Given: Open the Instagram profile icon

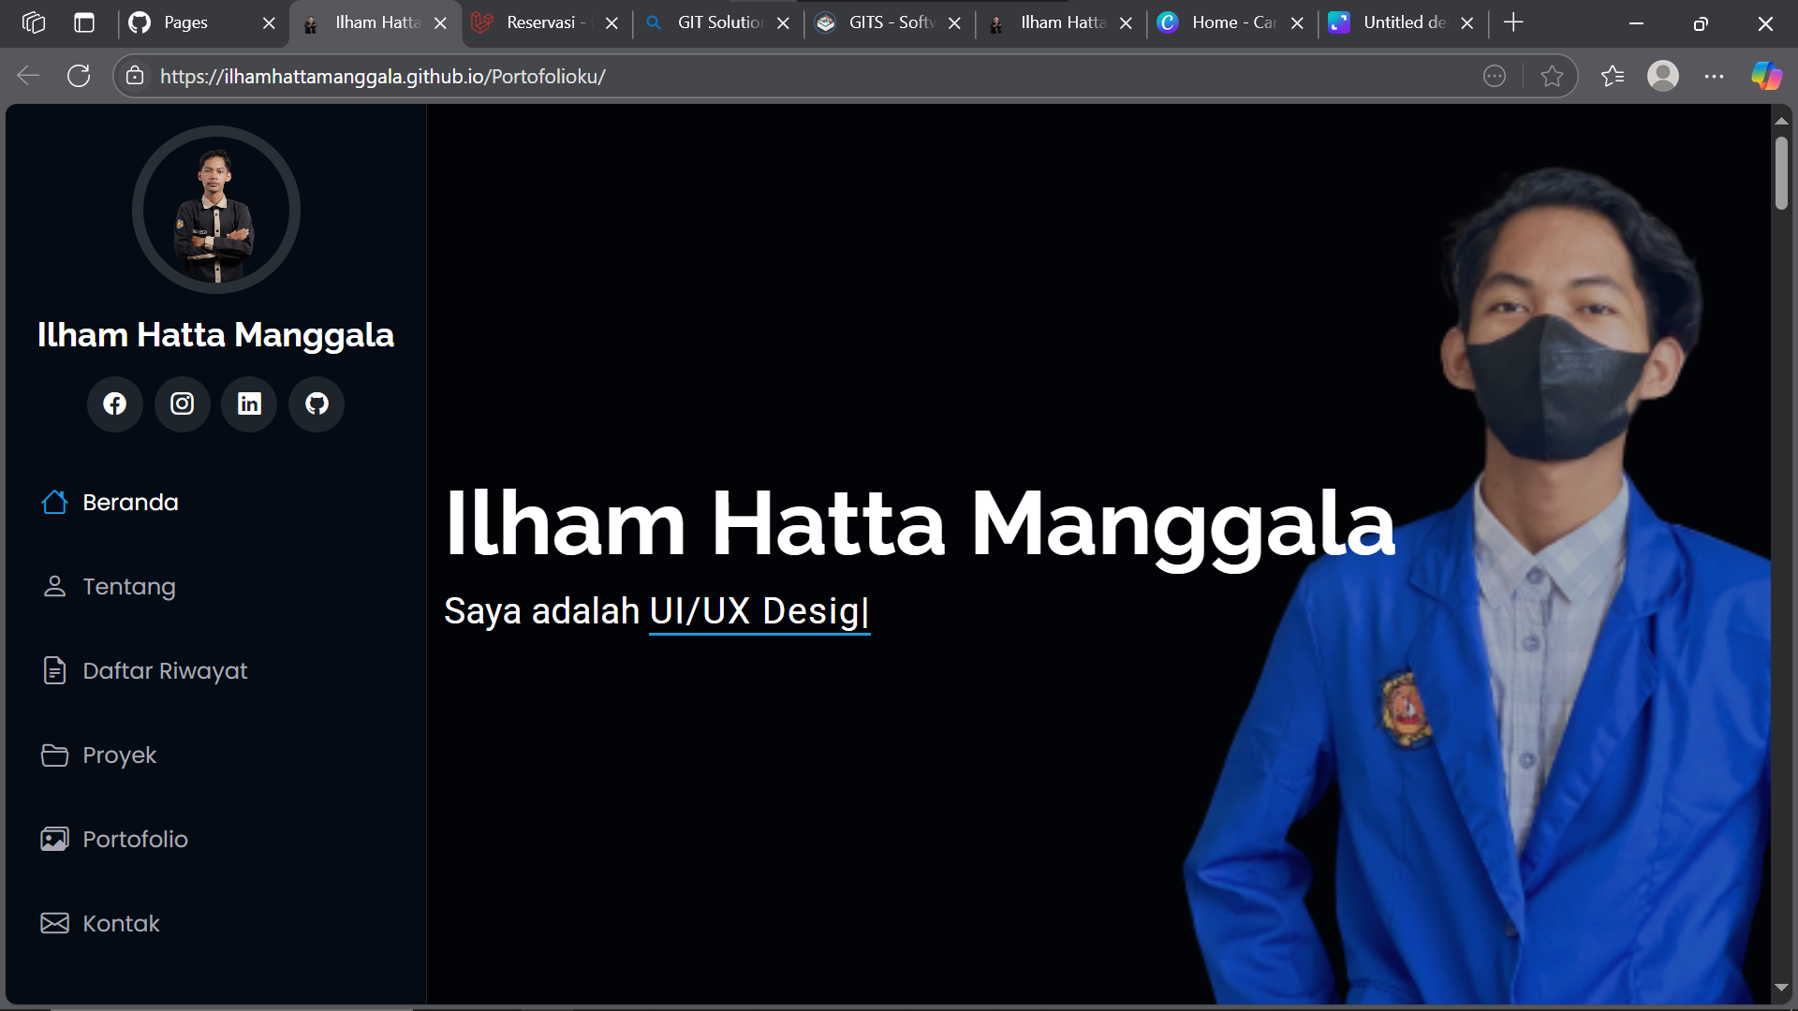Looking at the screenshot, I should coord(182,403).
